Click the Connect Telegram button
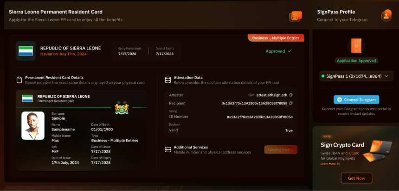399x191 pixels. click(356, 100)
